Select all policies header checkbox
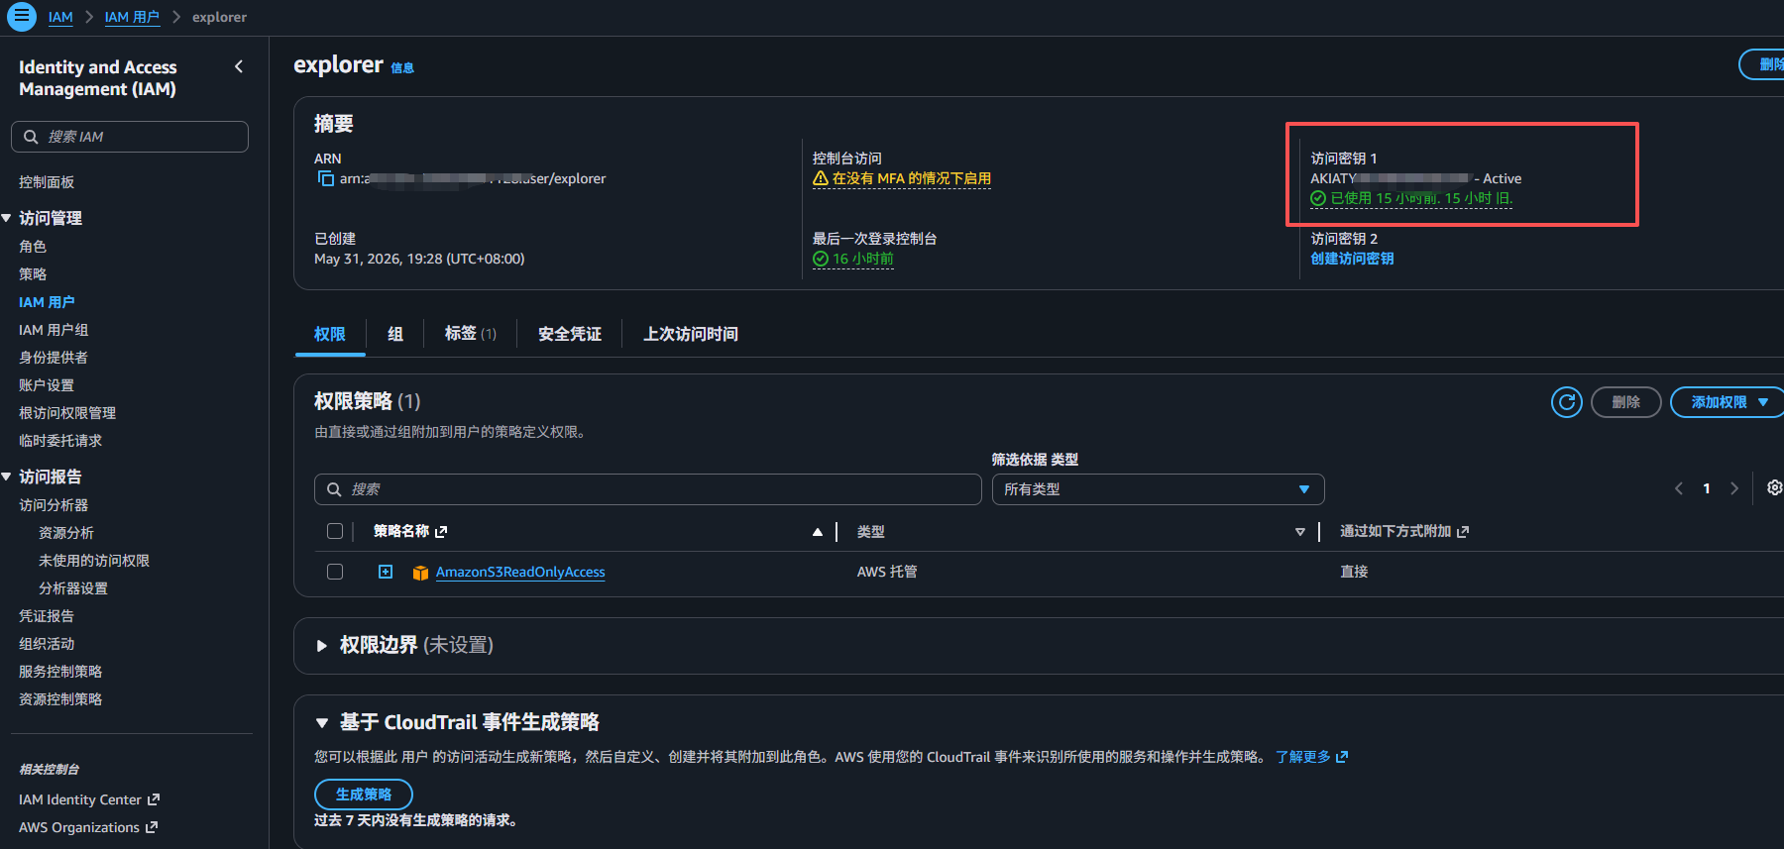The width and height of the screenshot is (1784, 849). 335,531
